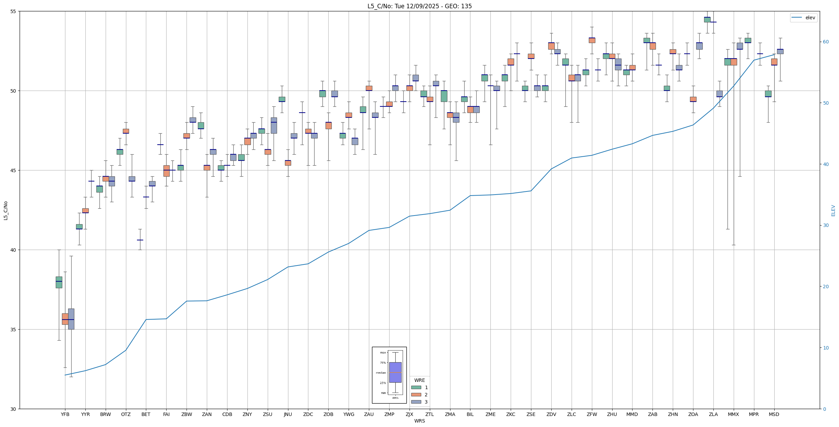Click the L5_C/No y-axis title

click(x=6, y=210)
